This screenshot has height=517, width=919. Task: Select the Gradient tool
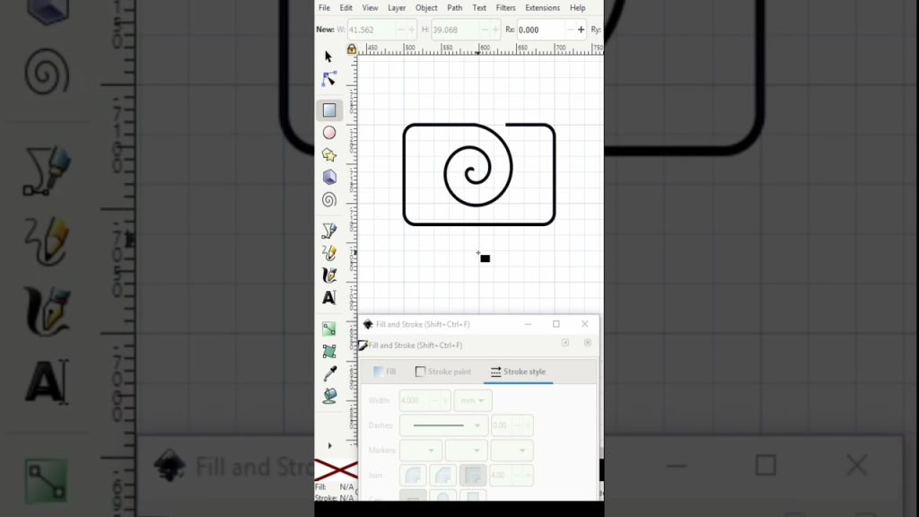329,329
